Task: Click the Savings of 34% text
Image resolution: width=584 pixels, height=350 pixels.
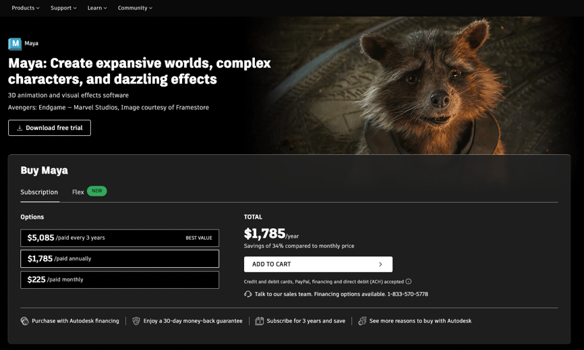Action: 299,246
